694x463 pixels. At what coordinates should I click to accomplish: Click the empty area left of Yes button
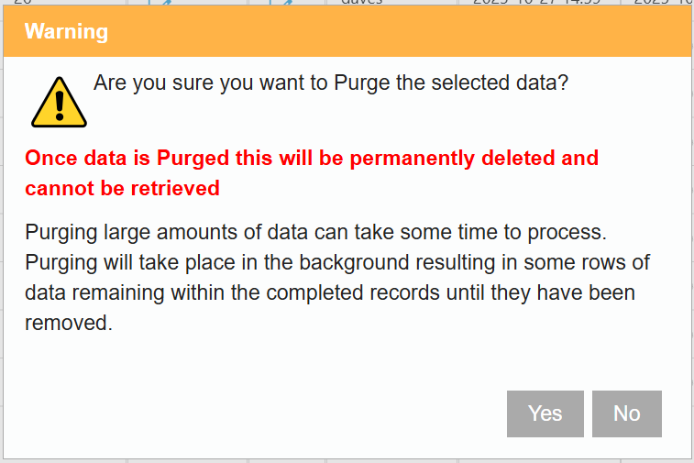coord(275,413)
